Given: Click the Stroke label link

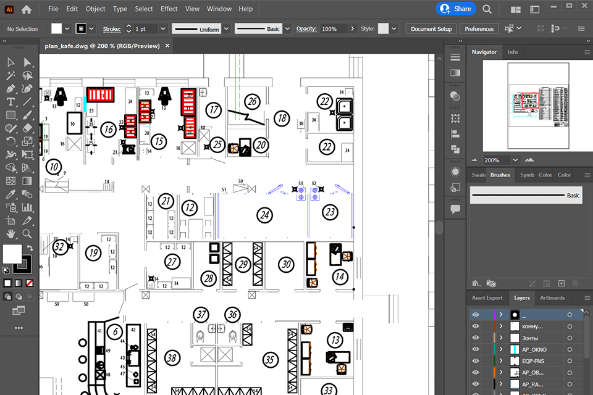Looking at the screenshot, I should [x=112, y=29].
